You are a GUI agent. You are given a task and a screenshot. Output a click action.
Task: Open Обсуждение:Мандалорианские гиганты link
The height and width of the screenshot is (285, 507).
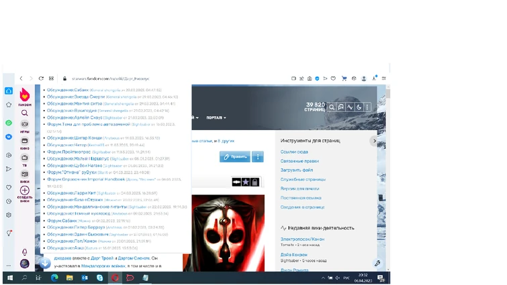[x=87, y=207]
